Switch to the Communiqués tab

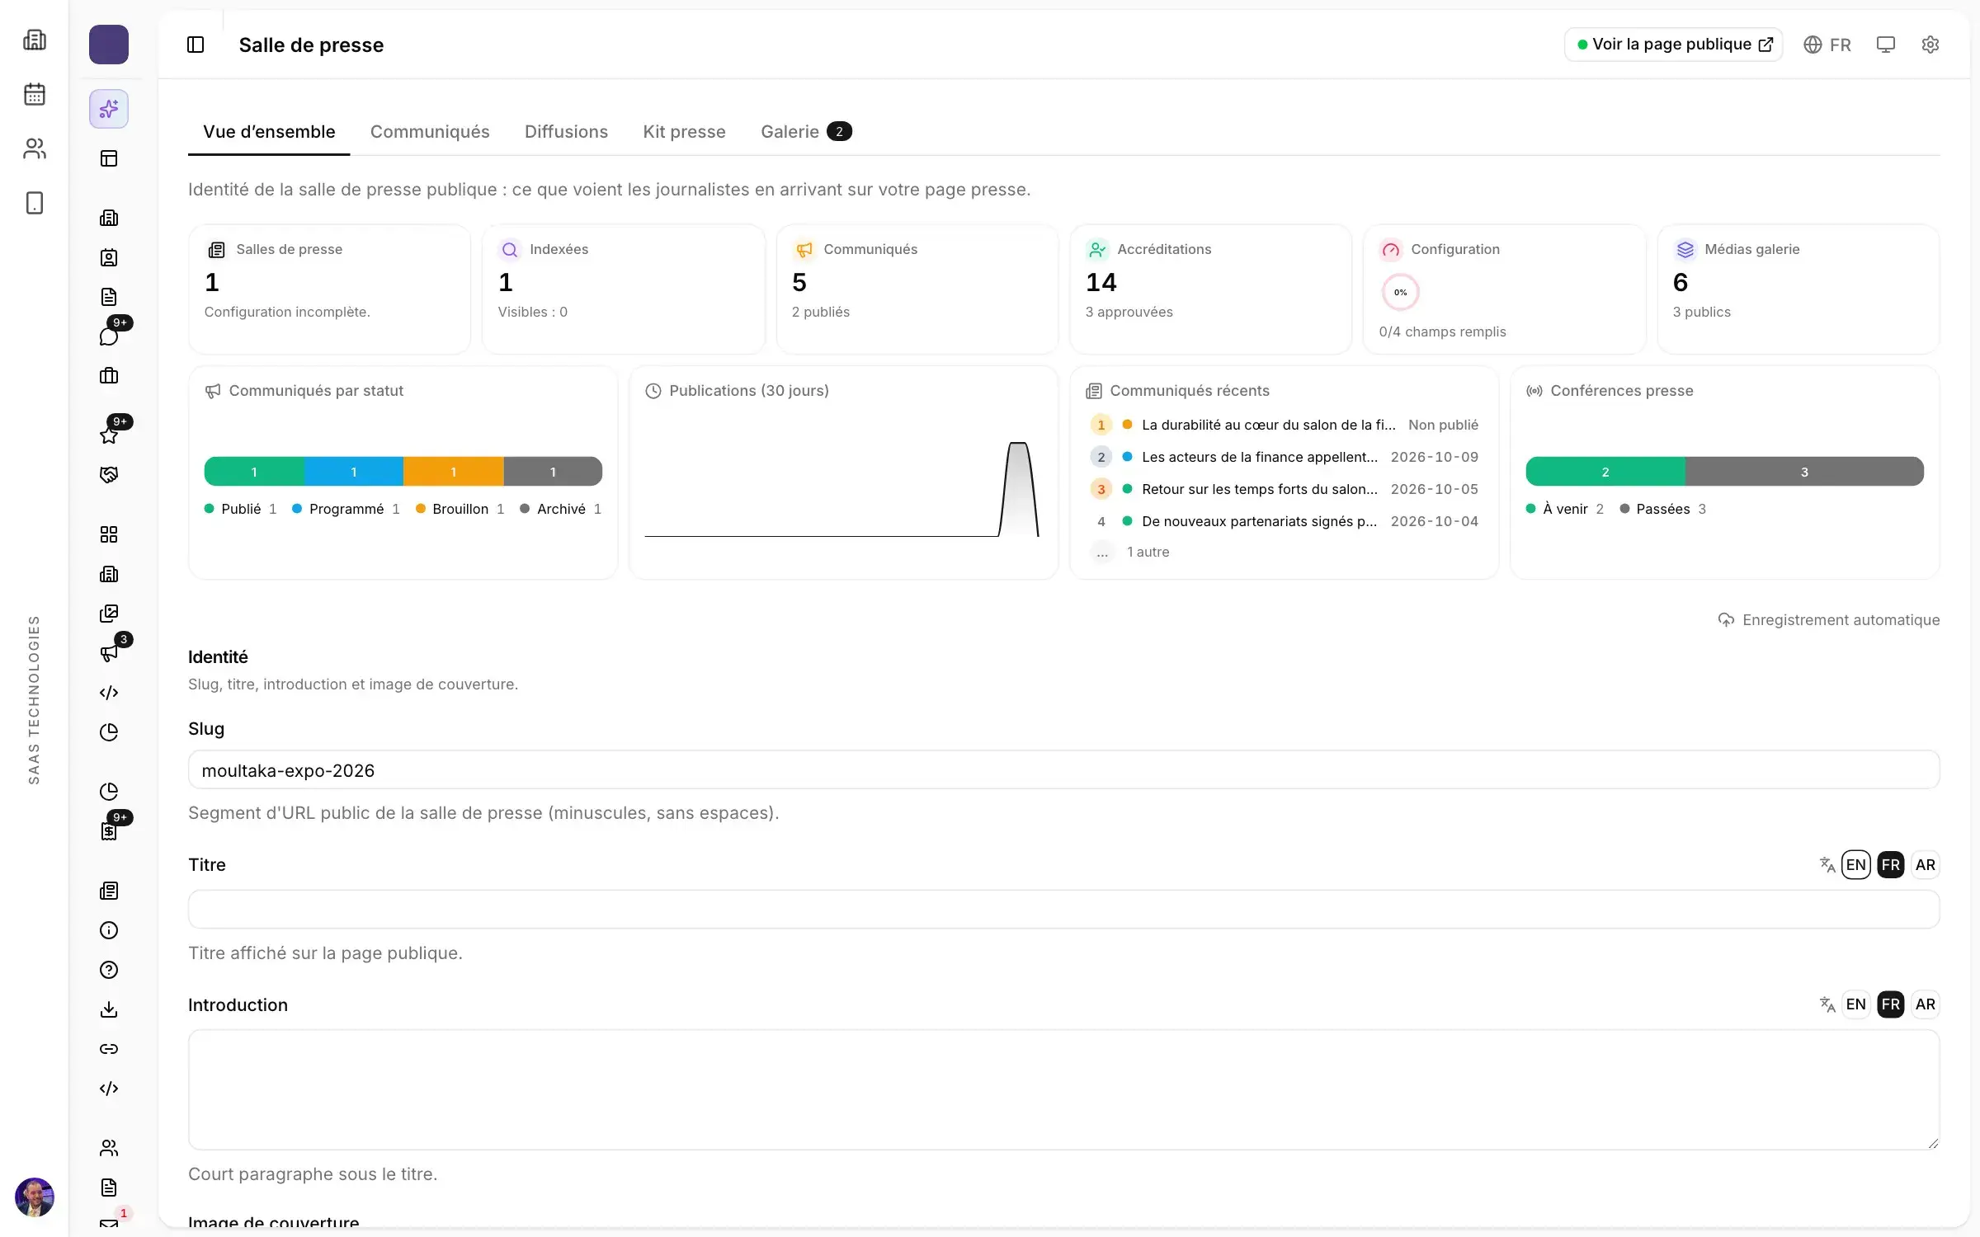tap(430, 132)
